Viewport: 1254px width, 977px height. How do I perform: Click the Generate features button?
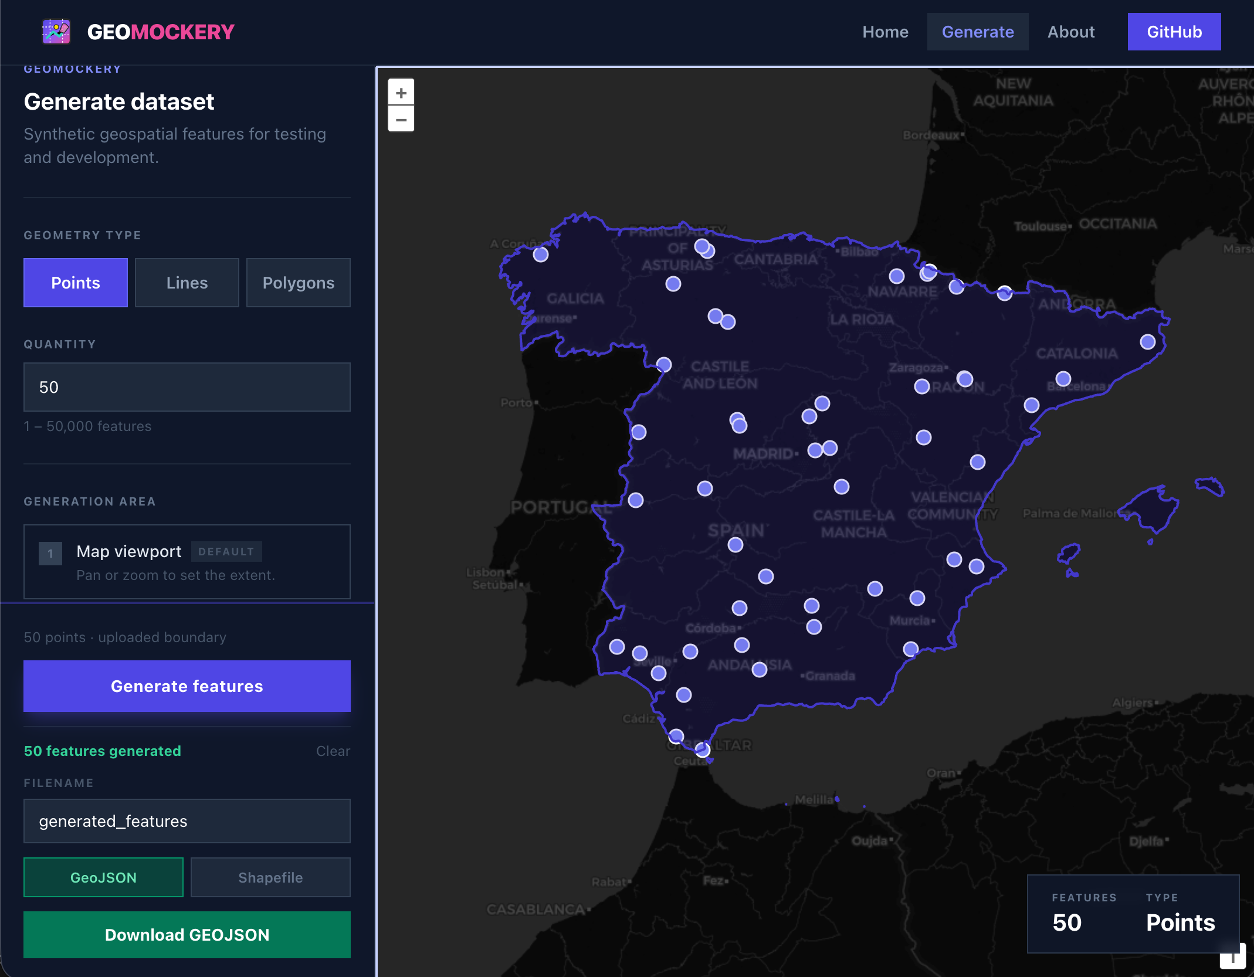187,686
